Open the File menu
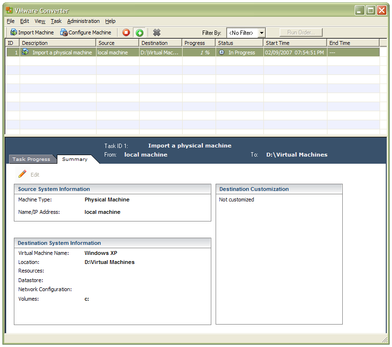The height and width of the screenshot is (347, 392). 11,21
